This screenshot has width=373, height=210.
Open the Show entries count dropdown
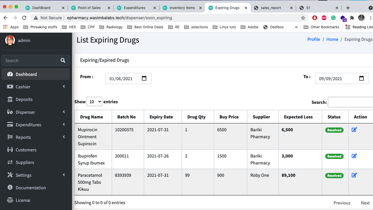click(x=94, y=101)
